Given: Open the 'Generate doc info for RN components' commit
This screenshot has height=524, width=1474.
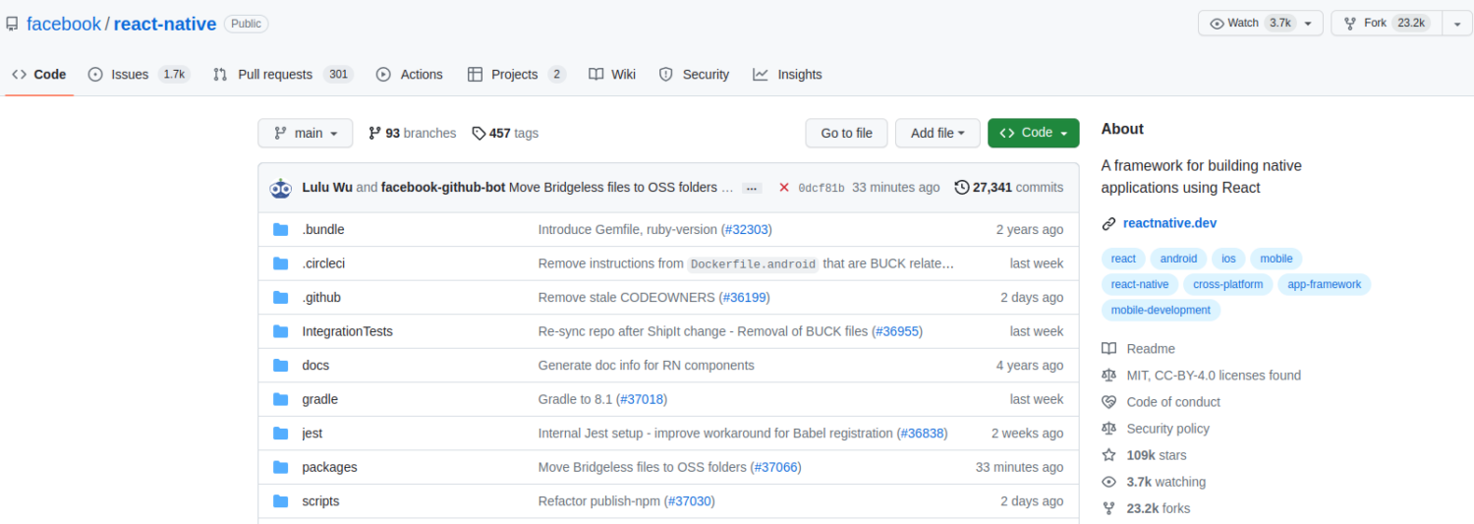Looking at the screenshot, I should click(647, 366).
